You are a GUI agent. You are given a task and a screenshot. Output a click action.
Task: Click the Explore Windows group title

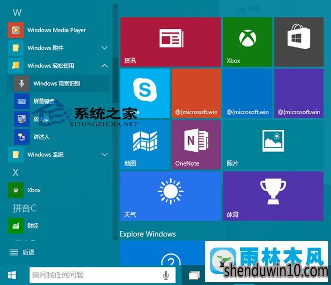pyautogui.click(x=148, y=234)
